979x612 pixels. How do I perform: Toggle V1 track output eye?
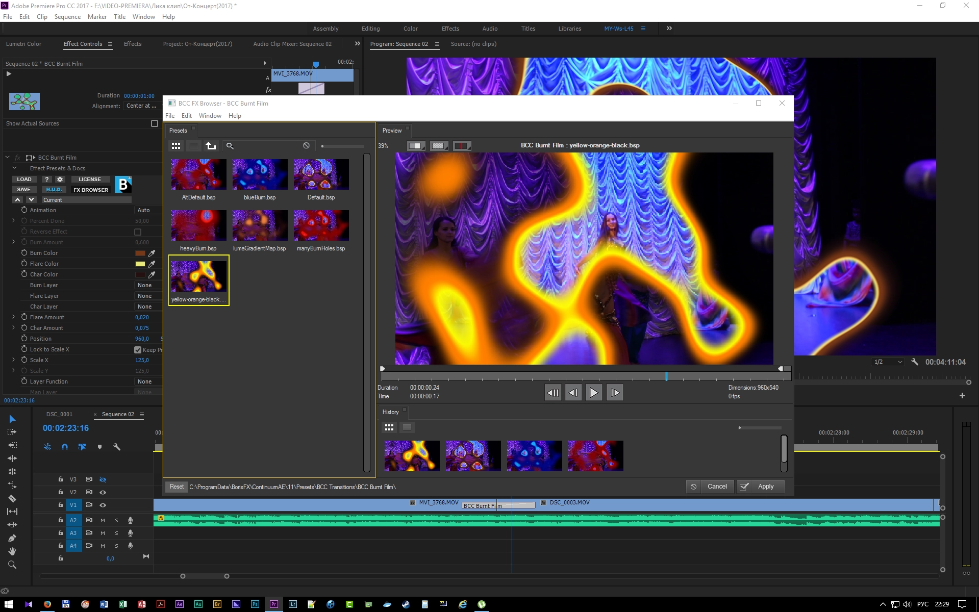pyautogui.click(x=103, y=505)
